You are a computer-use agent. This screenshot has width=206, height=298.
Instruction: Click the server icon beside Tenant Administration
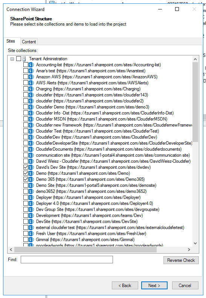coord(24,59)
